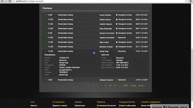Expand Olga Luniova's payment row

[x=96, y=42]
